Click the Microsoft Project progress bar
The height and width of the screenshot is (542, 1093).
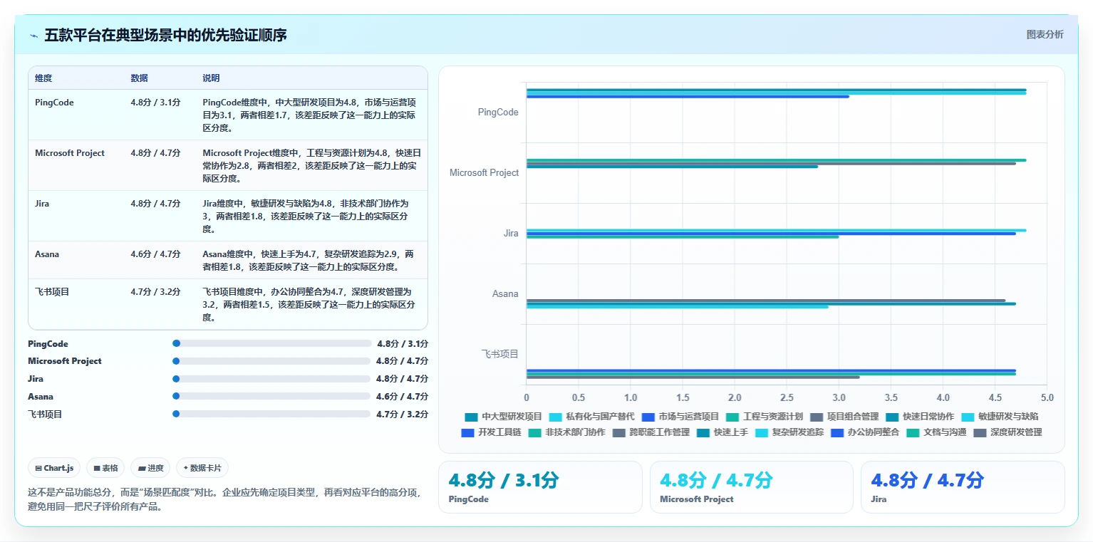271,361
